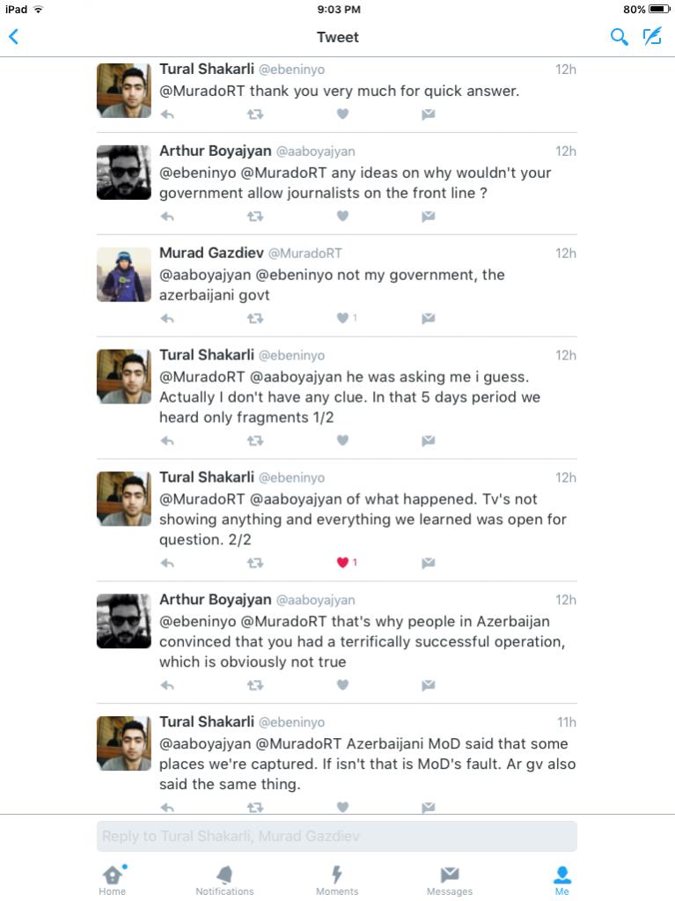This screenshot has width=675, height=901.
Task: View Murad Gazdiev's profile picture thumbnail
Action: coord(124,275)
